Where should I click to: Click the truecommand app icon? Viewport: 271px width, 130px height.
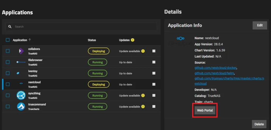tap(21, 106)
